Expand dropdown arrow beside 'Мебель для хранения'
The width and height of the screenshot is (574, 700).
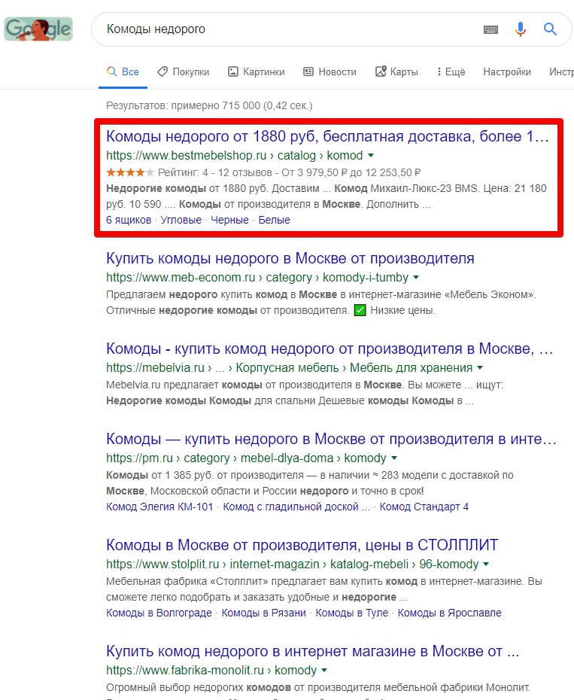pyautogui.click(x=480, y=368)
